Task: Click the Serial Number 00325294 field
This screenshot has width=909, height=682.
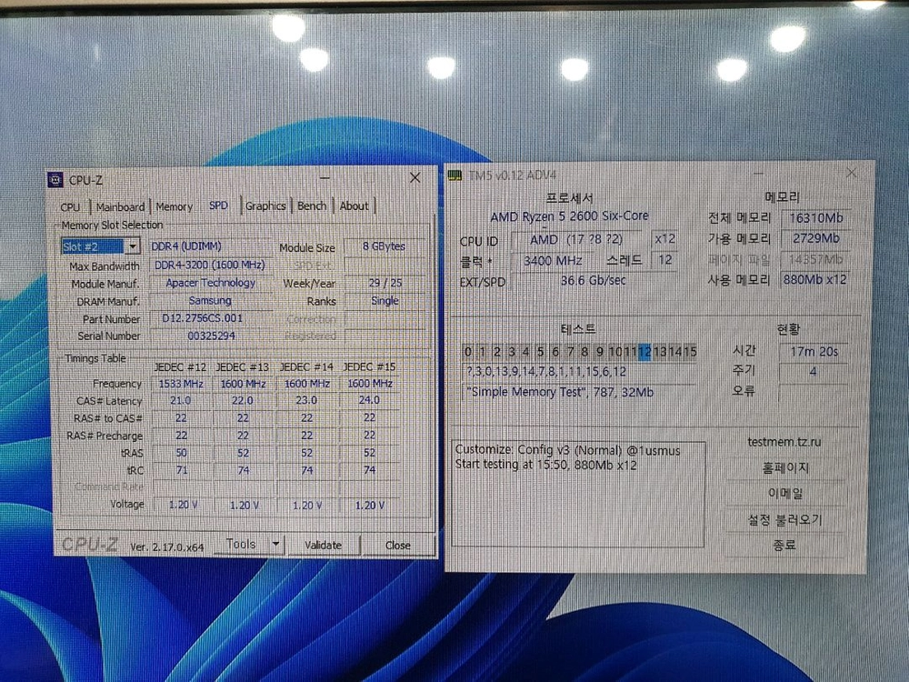Action: (210, 336)
